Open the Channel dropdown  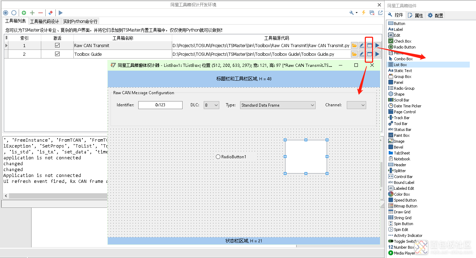tap(356, 105)
